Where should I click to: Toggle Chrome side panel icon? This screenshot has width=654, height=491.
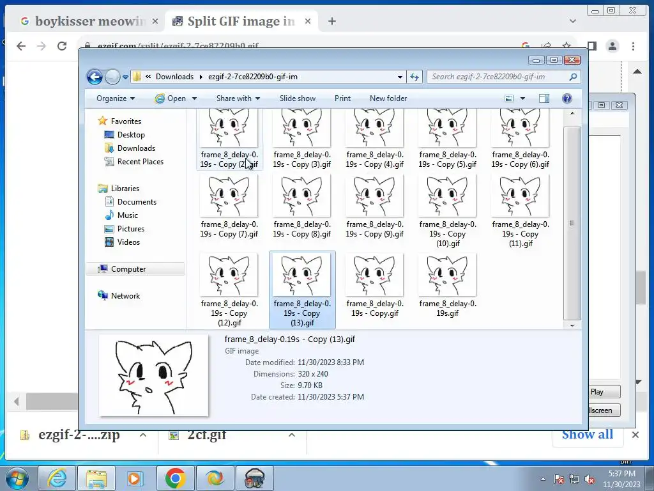point(592,46)
